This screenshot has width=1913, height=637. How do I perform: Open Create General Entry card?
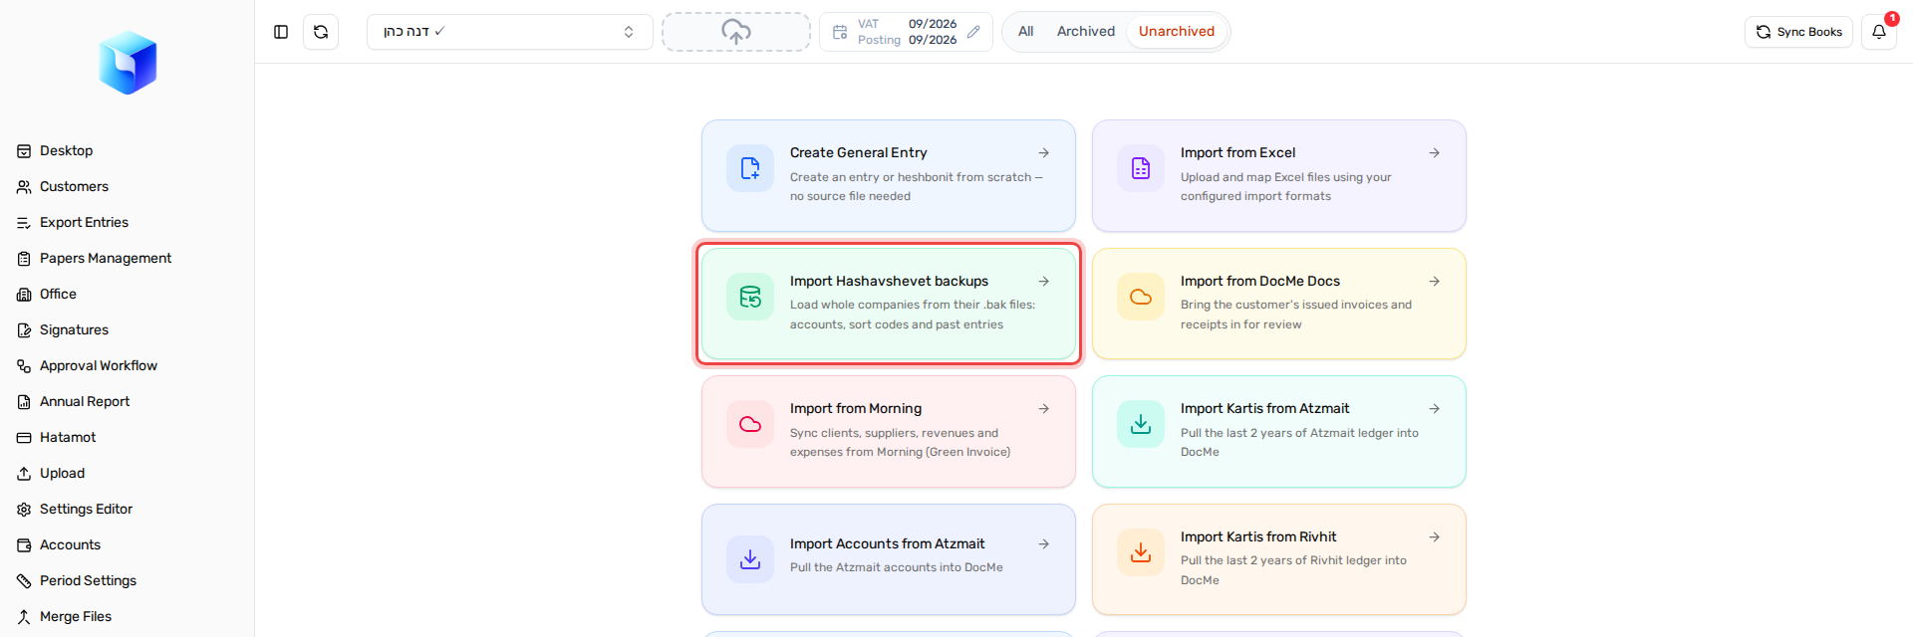(889, 176)
